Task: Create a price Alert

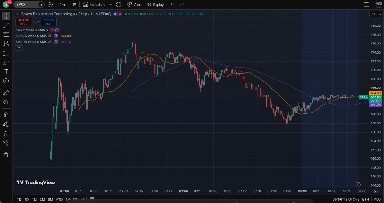Action: pos(134,4)
